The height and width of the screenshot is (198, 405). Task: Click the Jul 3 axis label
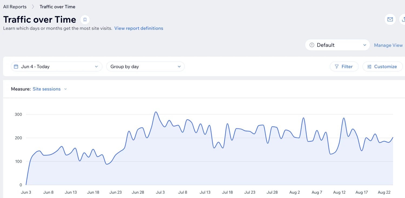point(160,192)
